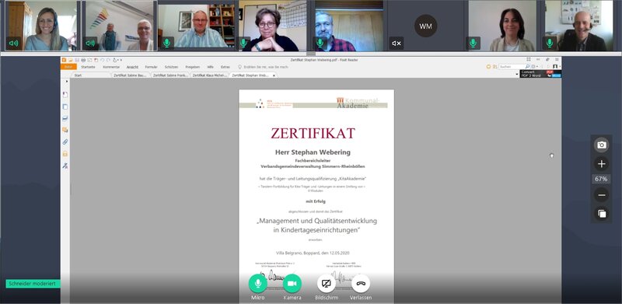The image size is (622, 304).
Task: Click the Suchen search field
Action: pyautogui.click(x=512, y=67)
